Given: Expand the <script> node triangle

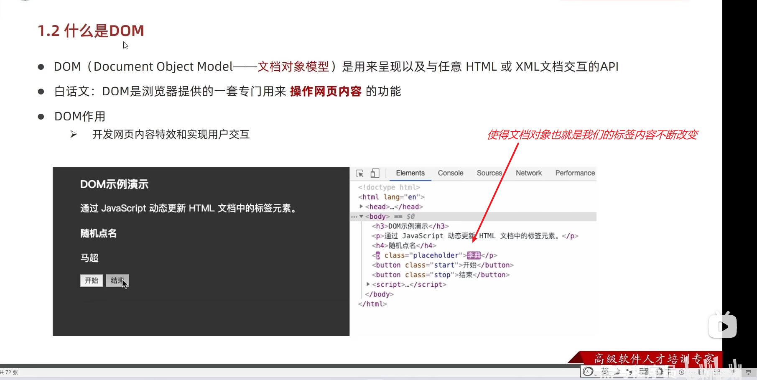Looking at the screenshot, I should (x=368, y=284).
